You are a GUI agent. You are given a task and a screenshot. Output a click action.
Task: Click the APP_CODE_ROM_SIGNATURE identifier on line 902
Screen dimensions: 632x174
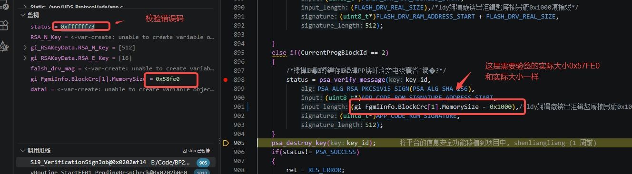click(x=417, y=116)
